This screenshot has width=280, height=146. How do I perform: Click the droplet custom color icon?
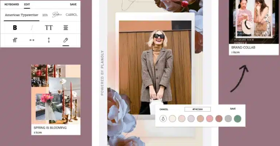click(x=163, y=119)
